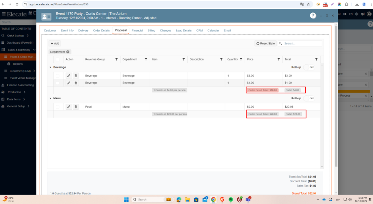Open the Description column filter
The image size is (373, 204).
pyautogui.click(x=221, y=59)
